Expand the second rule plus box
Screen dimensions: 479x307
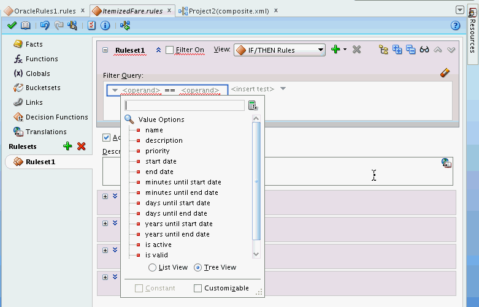(x=105, y=224)
